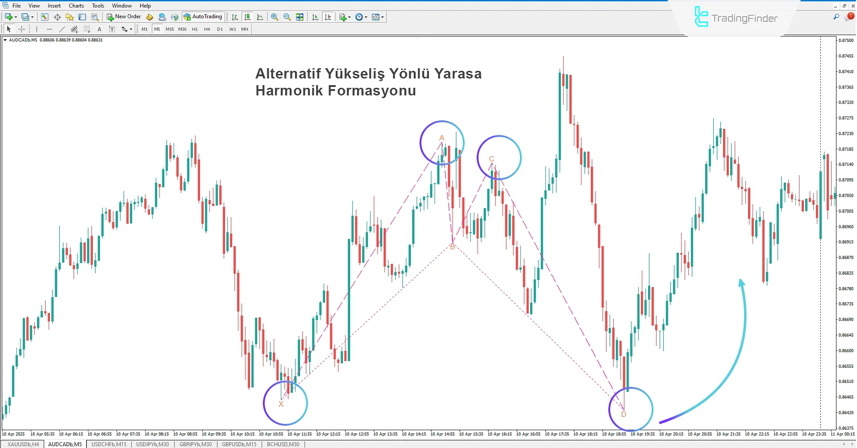The width and height of the screenshot is (857, 448).
Task: Toggle AutoTrading on or off
Action: 203,16
